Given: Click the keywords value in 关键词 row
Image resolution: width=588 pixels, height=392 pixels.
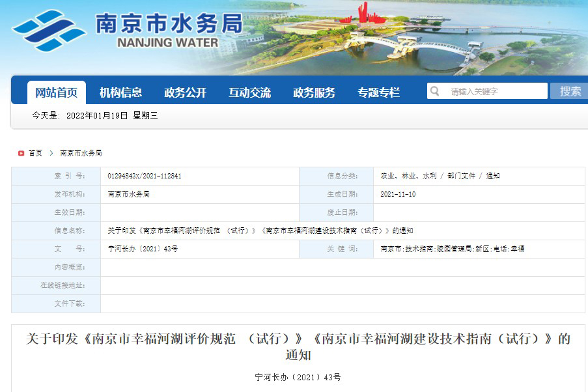Looking at the screenshot, I should pyautogui.click(x=453, y=249).
